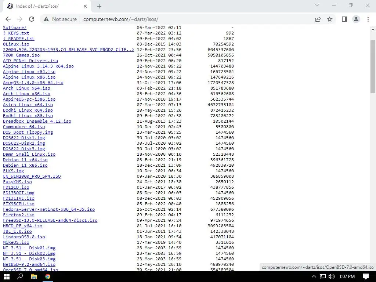
Task: Open Chrome's three-dot menu
Action: pos(368,19)
